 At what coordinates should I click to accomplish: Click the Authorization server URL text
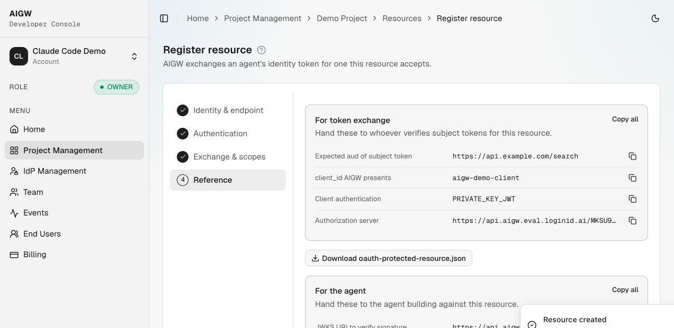(534, 221)
